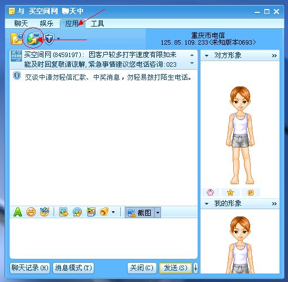
Task: Collapse the 对方形象 panel
Action: [x=207, y=56]
